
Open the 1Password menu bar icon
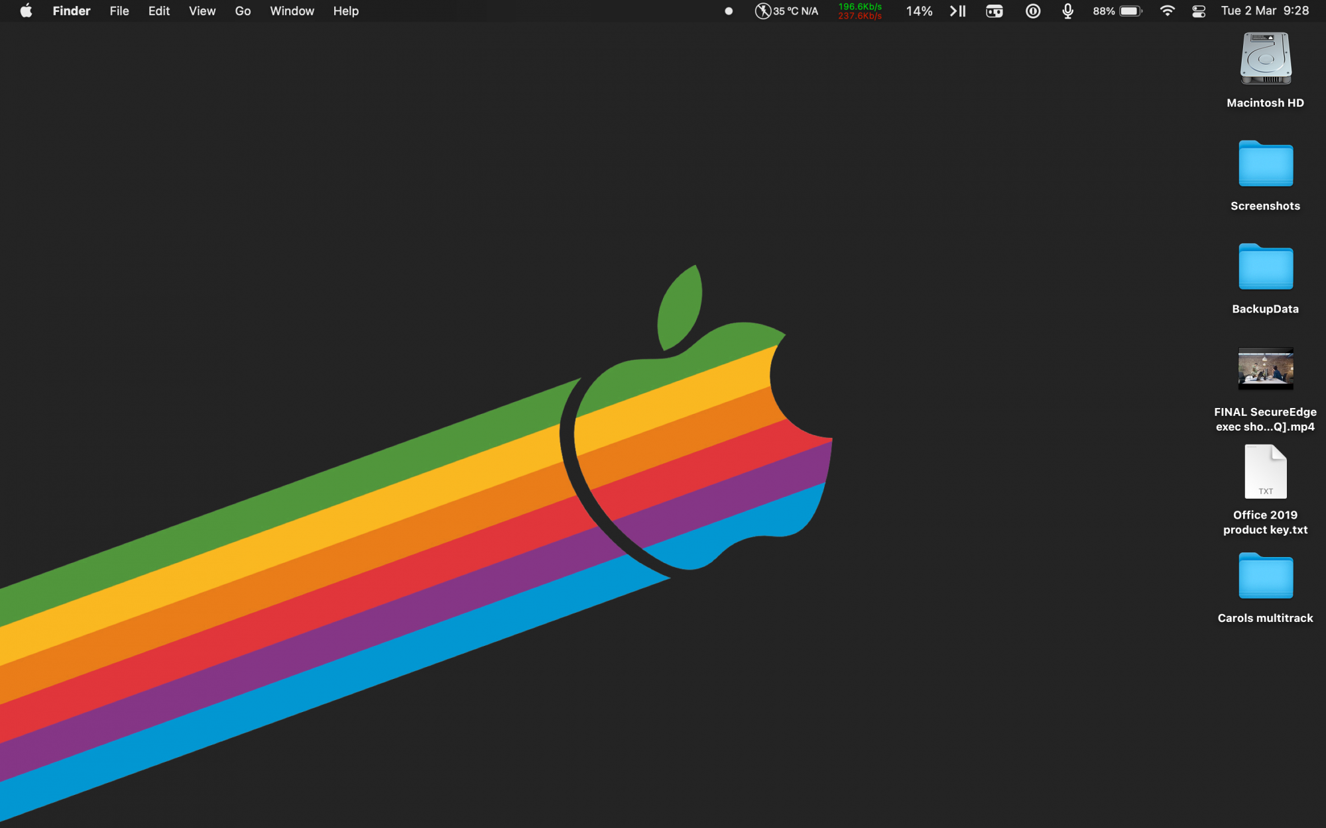pyautogui.click(x=1033, y=11)
